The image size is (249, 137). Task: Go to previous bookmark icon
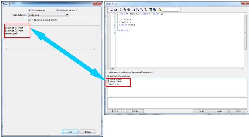(142, 10)
